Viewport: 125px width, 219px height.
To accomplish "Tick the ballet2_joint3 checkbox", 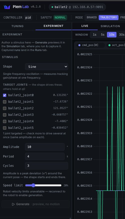I will [5, 115].
